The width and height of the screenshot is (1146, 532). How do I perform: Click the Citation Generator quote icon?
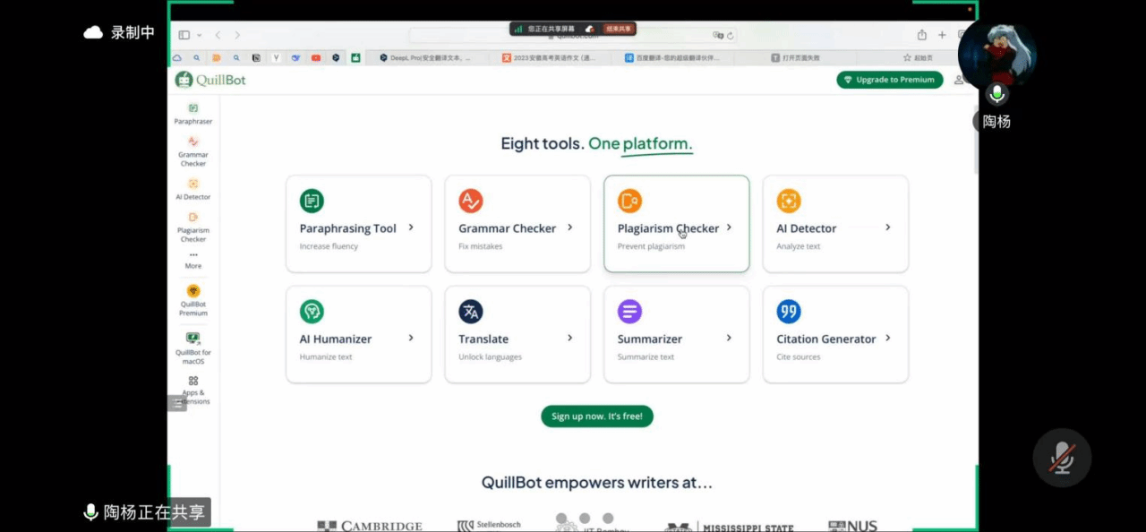pos(789,312)
